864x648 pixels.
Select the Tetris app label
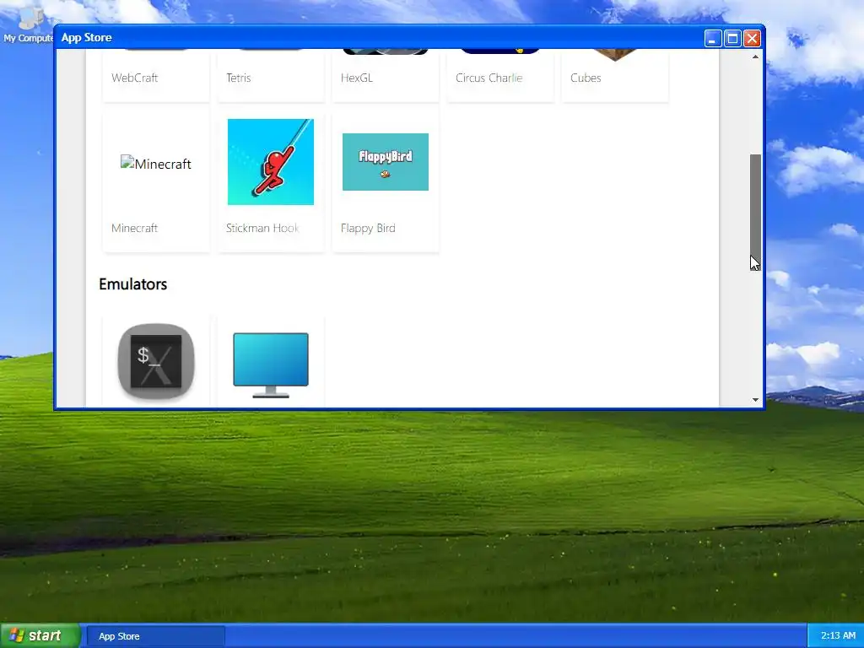coord(238,78)
